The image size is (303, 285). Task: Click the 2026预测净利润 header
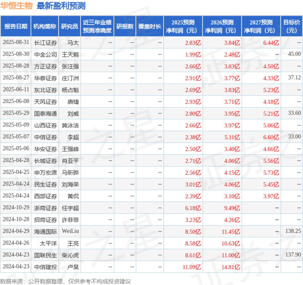222,26
